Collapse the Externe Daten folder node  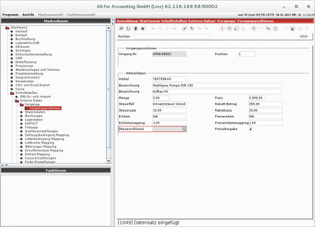click(18, 100)
